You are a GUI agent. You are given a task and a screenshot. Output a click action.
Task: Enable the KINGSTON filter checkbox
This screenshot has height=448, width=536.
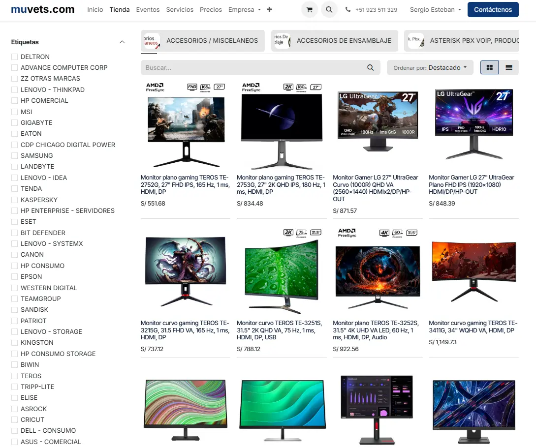(x=14, y=342)
